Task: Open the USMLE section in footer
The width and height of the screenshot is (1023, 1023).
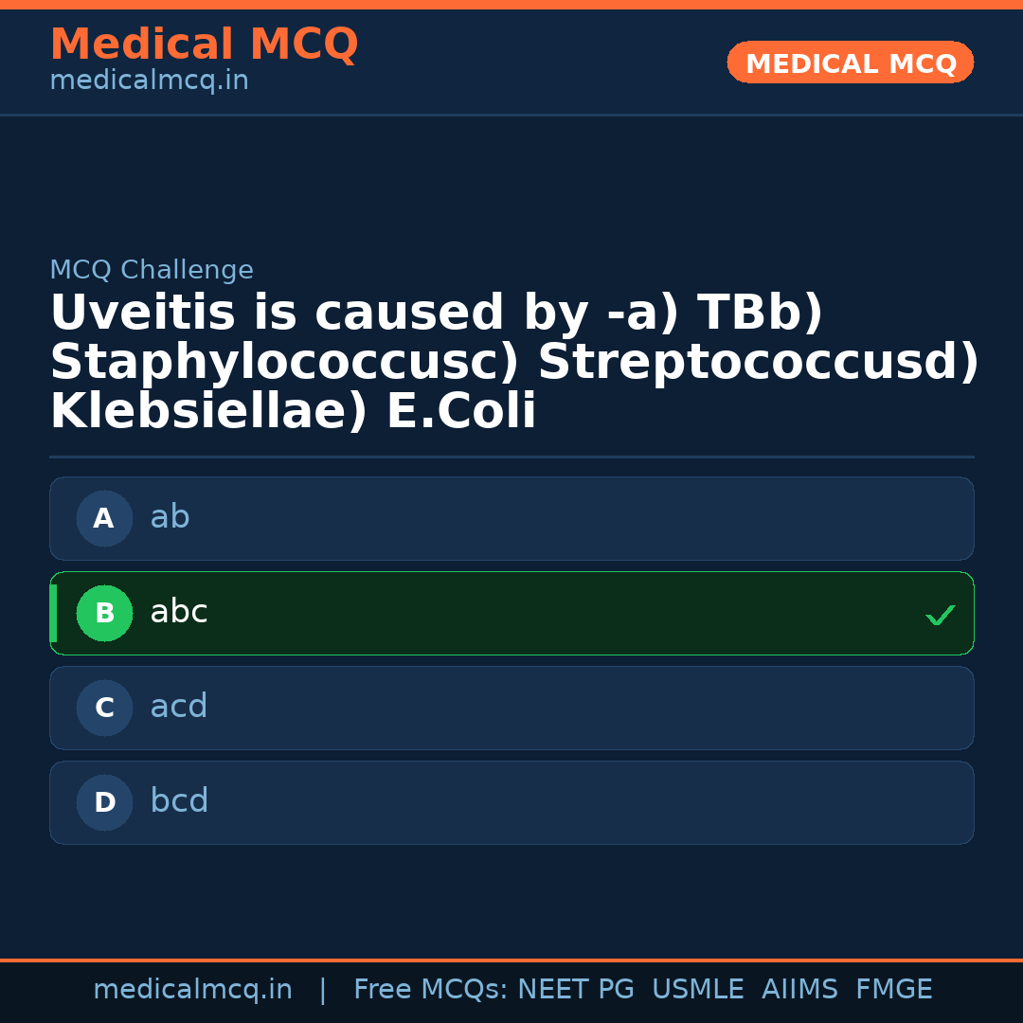Action: point(698,989)
